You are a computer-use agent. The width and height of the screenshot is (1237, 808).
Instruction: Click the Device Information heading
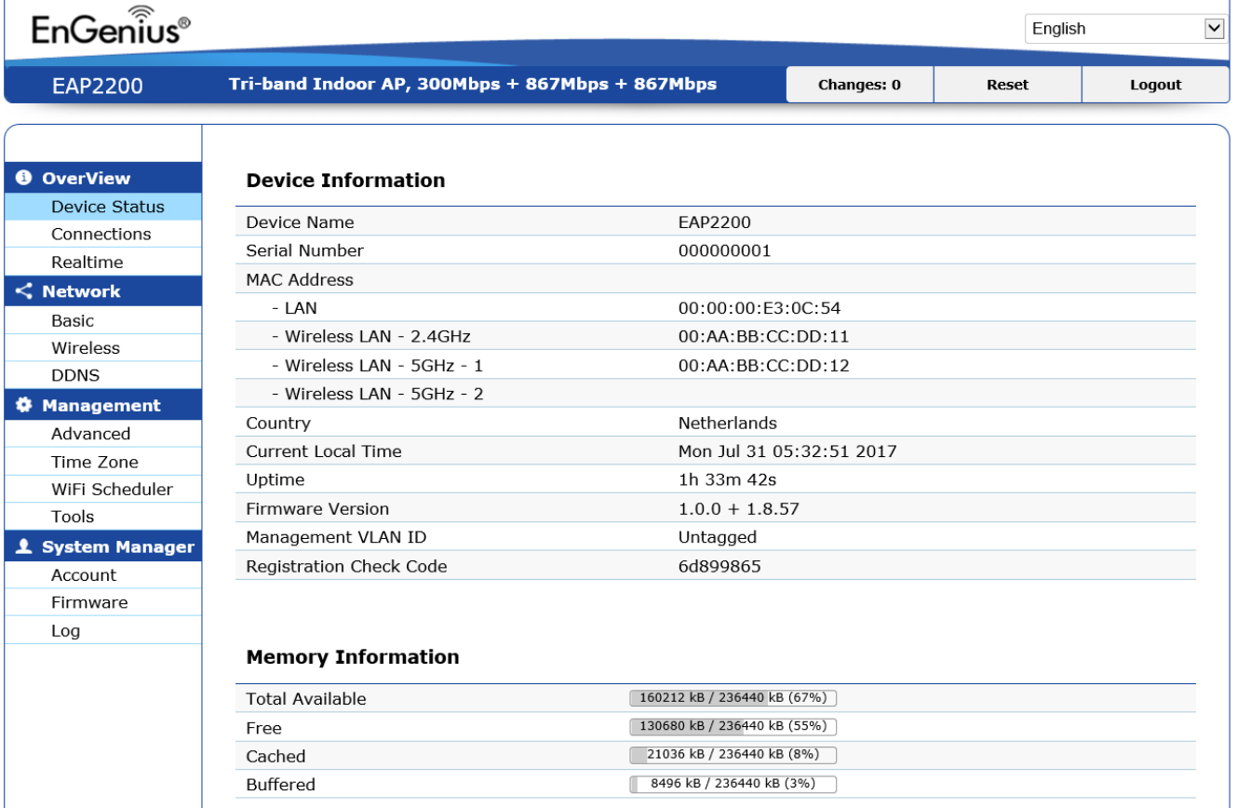click(x=345, y=181)
